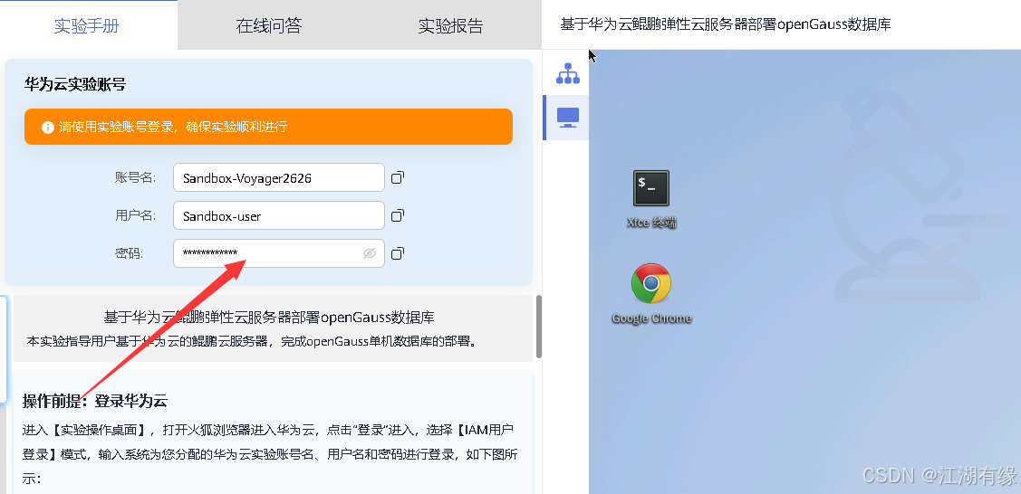Click the orange login reminder banner
Image resolution: width=1021 pixels, height=494 pixels.
268,127
